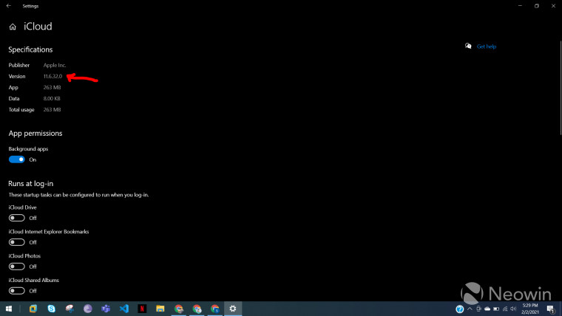
Task: Click the iCloud page title
Action: tap(38, 27)
